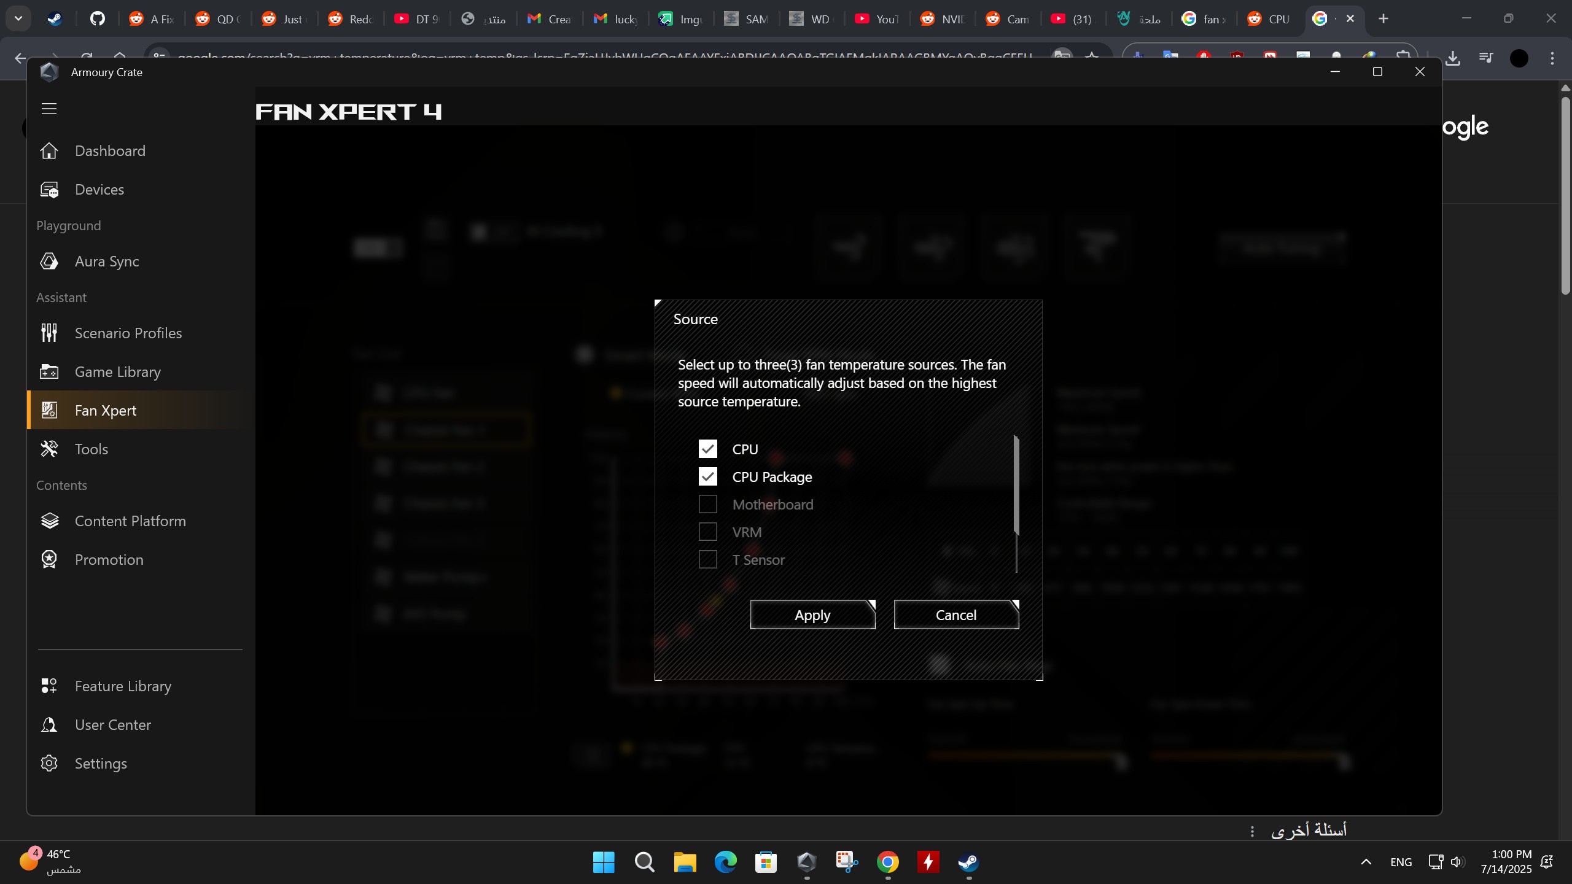1572x884 pixels.
Task: Check the T Sensor temperature source
Action: pos(708,559)
